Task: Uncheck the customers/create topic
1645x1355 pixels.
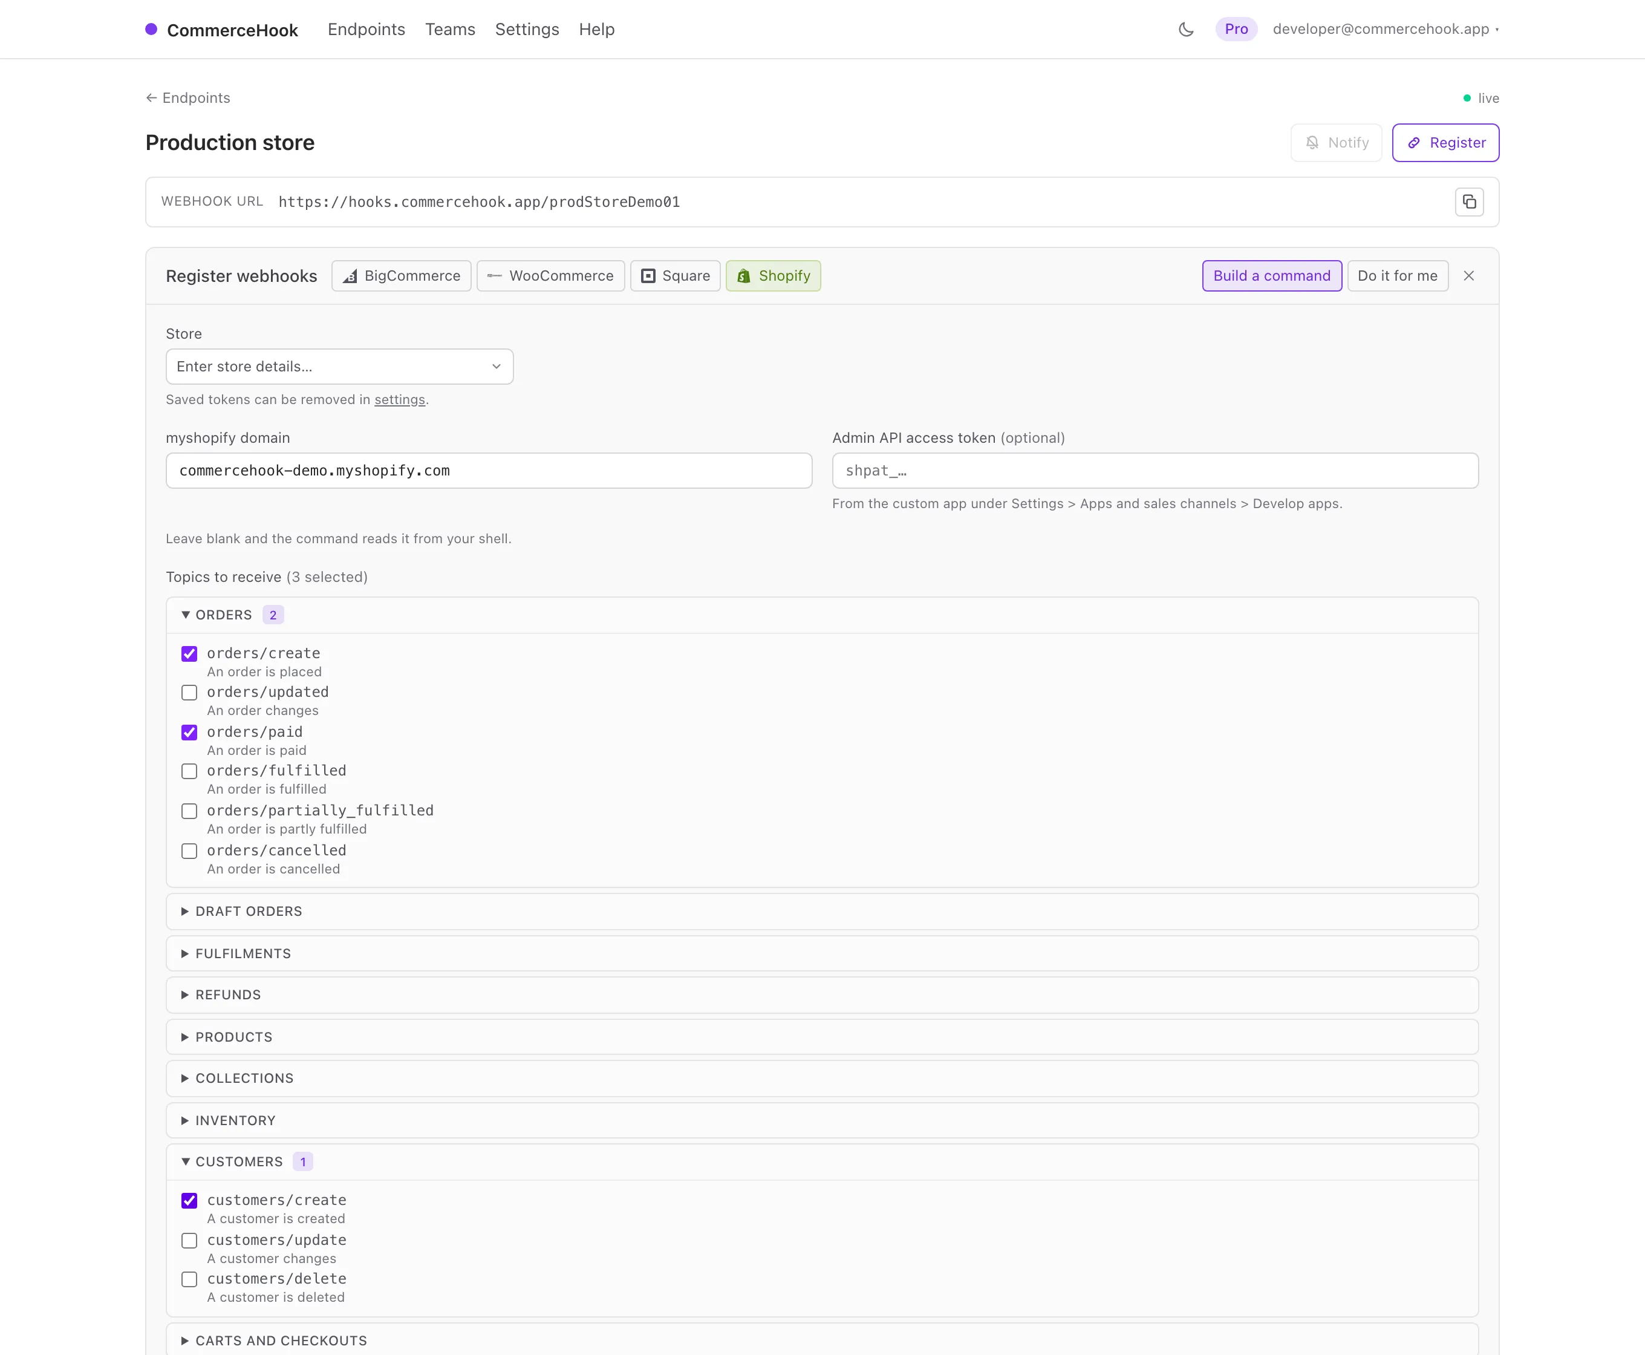Action: click(x=190, y=1201)
